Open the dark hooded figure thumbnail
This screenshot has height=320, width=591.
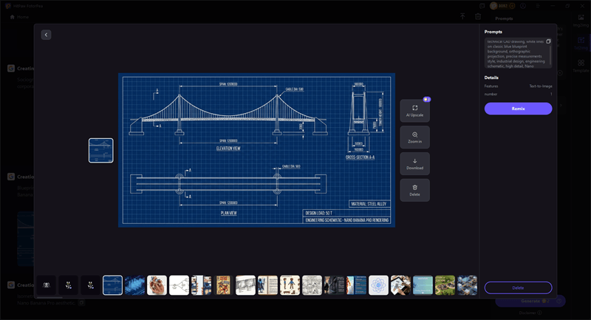point(335,285)
